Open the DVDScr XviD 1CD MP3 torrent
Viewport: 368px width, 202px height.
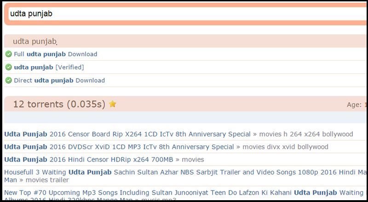tap(119, 147)
